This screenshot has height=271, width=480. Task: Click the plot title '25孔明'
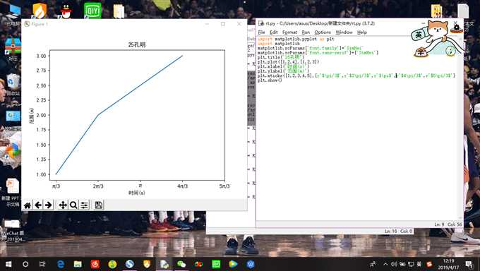click(137, 44)
